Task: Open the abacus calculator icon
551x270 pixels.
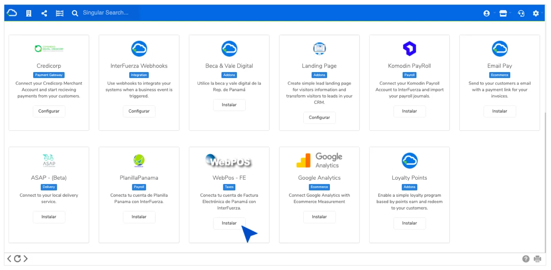Action: coord(60,13)
